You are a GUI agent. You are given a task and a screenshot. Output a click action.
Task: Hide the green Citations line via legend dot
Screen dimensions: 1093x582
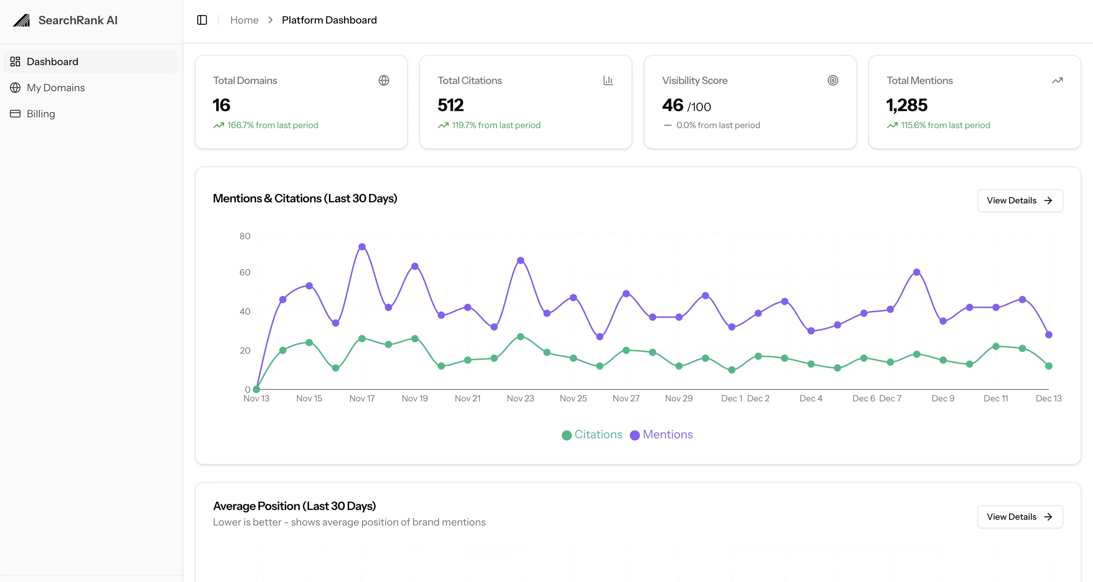(567, 435)
